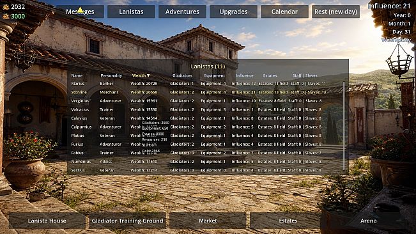The image size is (416, 234).
Task: Click Marius's Banker personality
Action: [106, 84]
